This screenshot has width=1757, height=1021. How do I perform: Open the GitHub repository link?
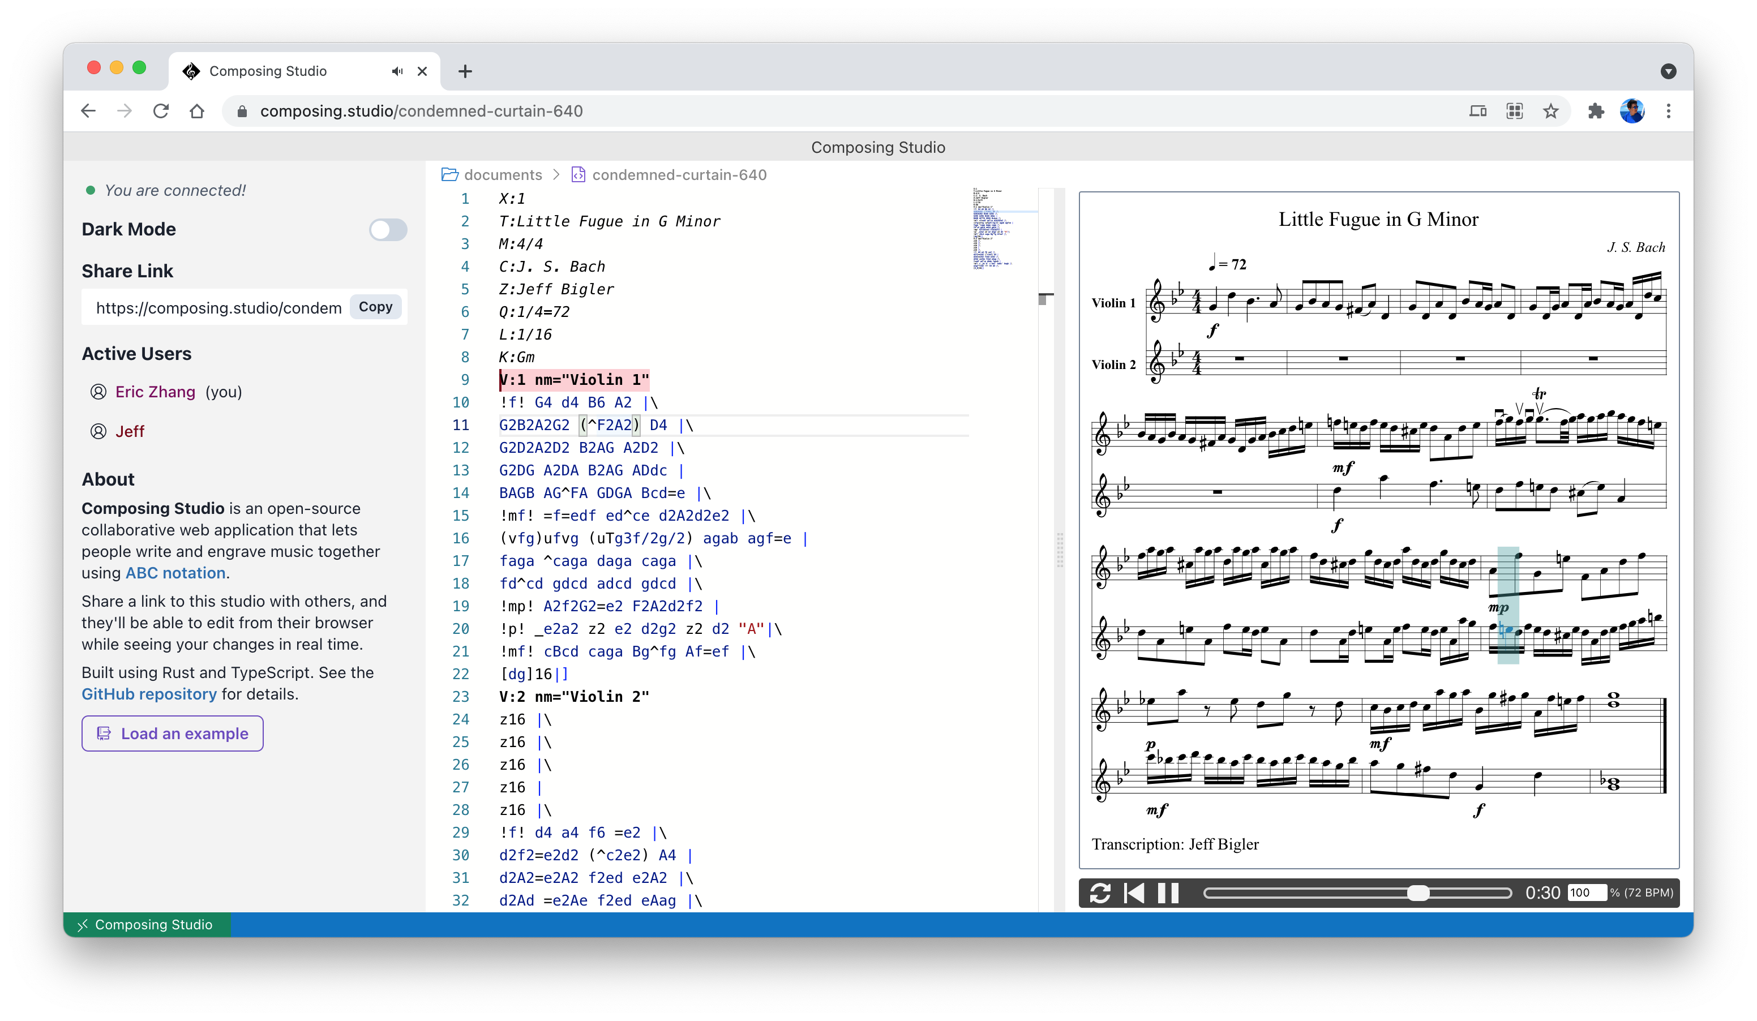pyautogui.click(x=148, y=694)
